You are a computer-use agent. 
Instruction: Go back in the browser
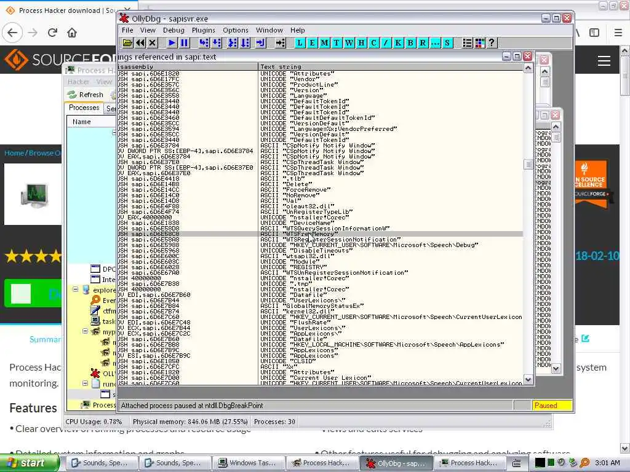[12, 33]
